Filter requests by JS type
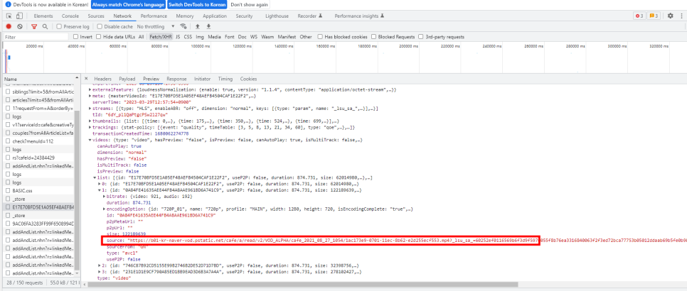 click(178, 37)
